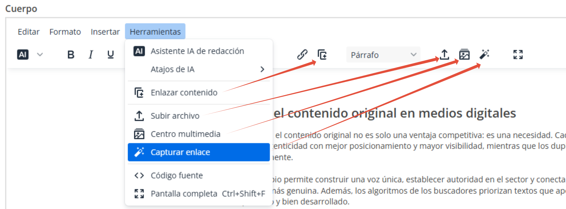Expand the AI button dropdown arrow
Image resolution: width=566 pixels, height=209 pixels.
click(40, 55)
